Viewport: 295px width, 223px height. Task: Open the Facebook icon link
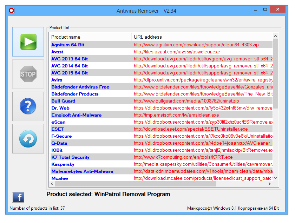[x=18, y=197]
